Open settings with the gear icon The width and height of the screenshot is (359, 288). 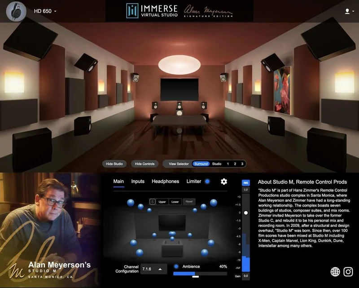224,182
